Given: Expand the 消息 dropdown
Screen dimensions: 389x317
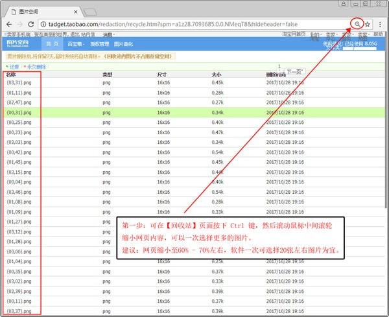Looking at the screenshot, I should point(109,35).
